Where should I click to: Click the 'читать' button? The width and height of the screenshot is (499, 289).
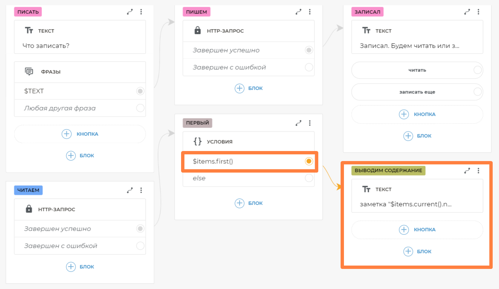(417, 70)
